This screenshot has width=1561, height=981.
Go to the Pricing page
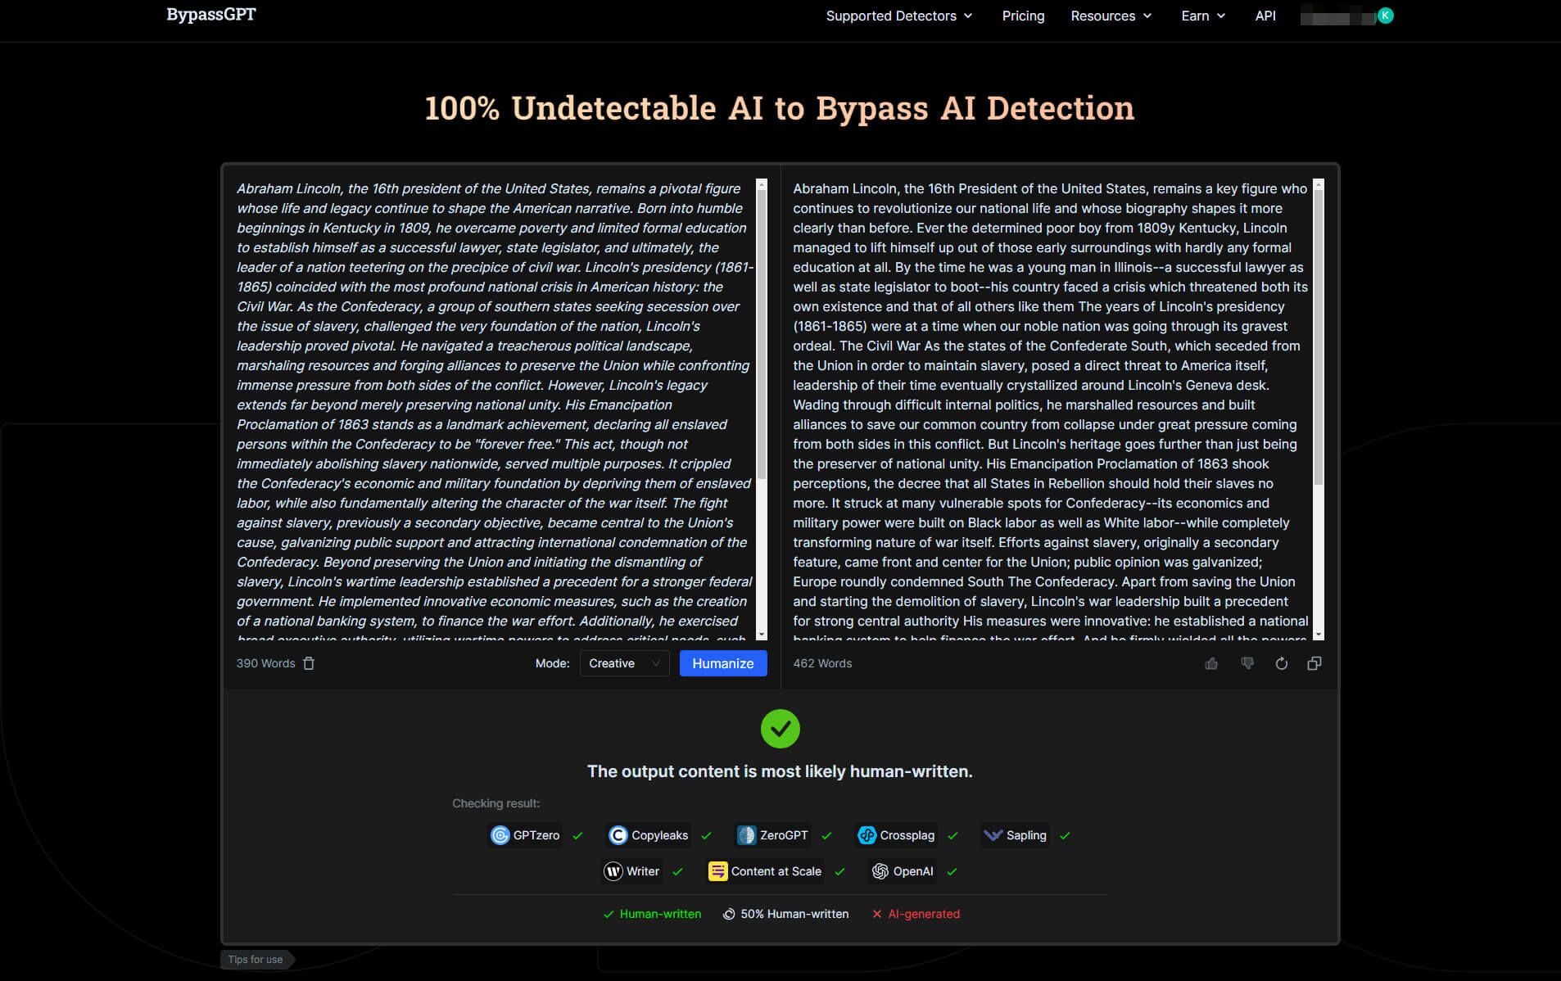(x=1023, y=16)
